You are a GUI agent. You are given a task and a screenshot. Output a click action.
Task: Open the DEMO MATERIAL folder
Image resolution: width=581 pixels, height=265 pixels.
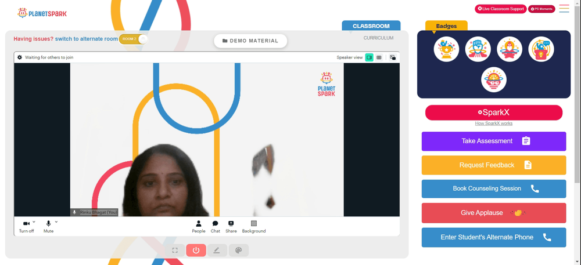tap(250, 41)
